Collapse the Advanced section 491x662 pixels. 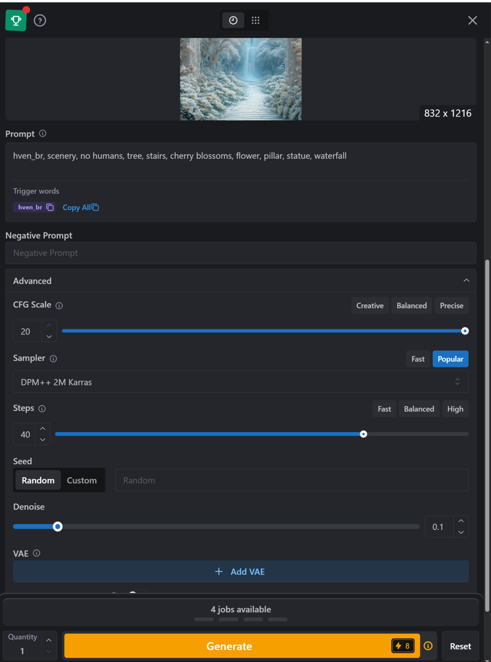point(466,281)
